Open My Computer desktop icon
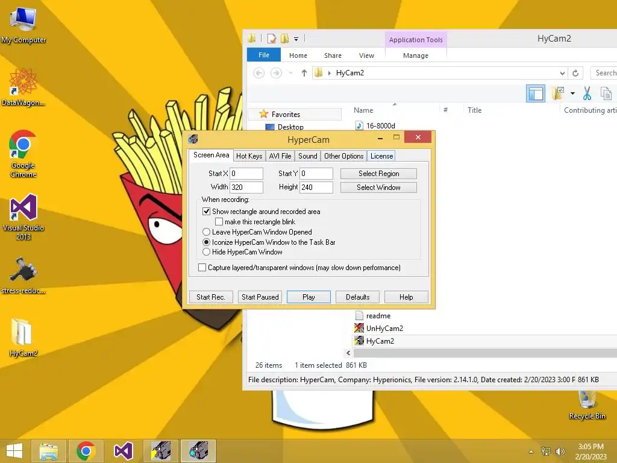 23,24
